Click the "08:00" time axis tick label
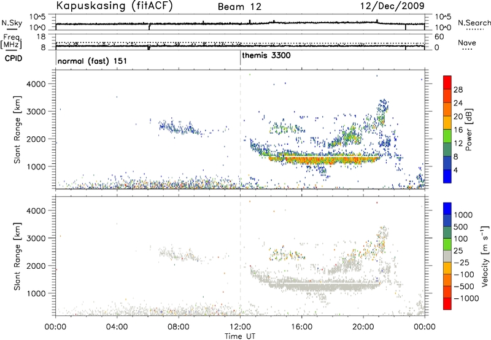This screenshot has width=491, height=340. point(179,327)
